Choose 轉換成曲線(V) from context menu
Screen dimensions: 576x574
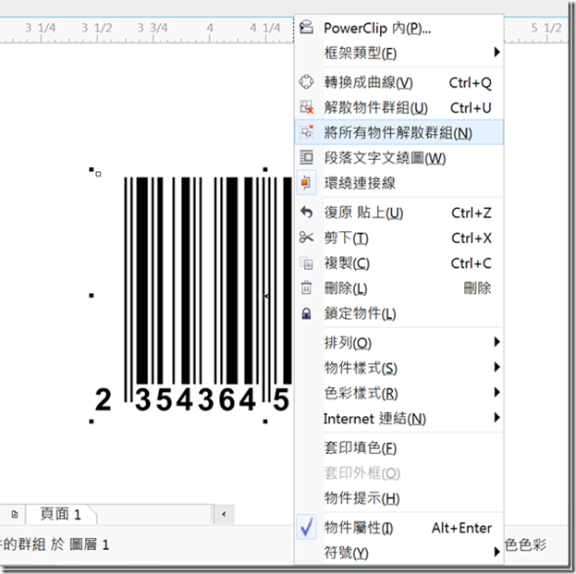click(398, 82)
